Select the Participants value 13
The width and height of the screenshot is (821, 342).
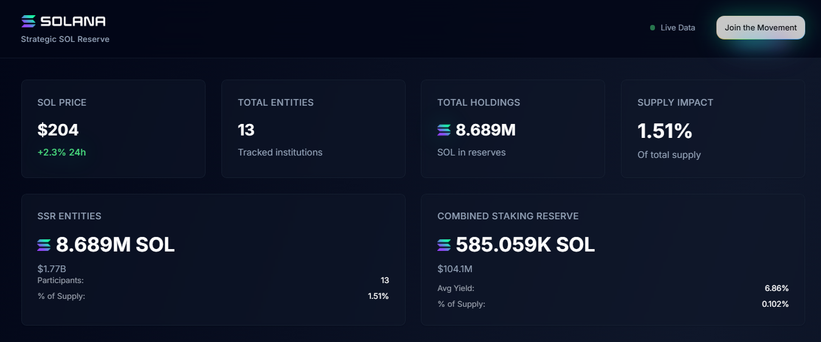coord(384,280)
